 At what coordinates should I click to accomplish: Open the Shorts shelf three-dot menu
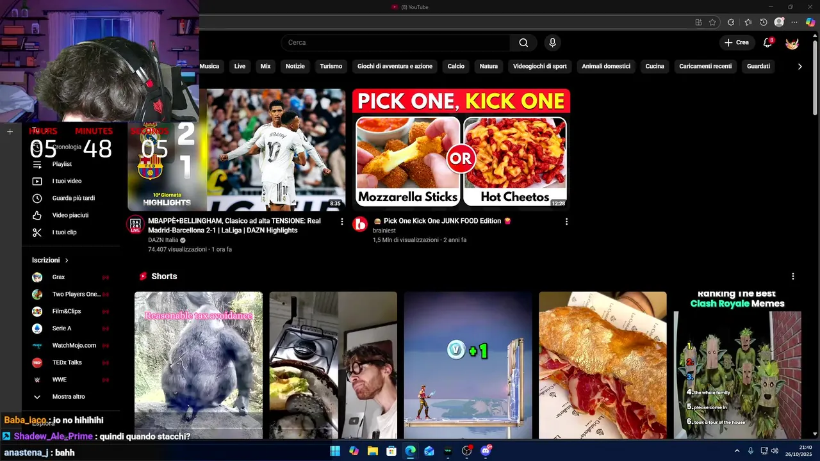793,277
